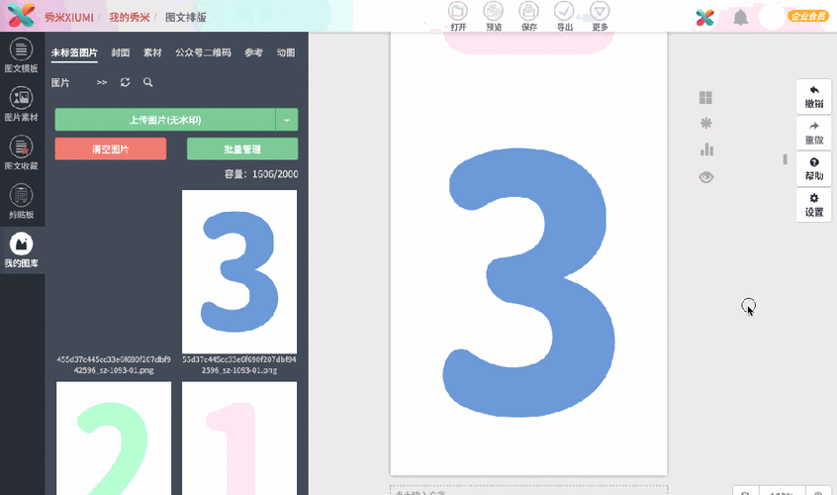Click the small Xiumi icon near the bell
Screen dimensions: 837x495
705,18
